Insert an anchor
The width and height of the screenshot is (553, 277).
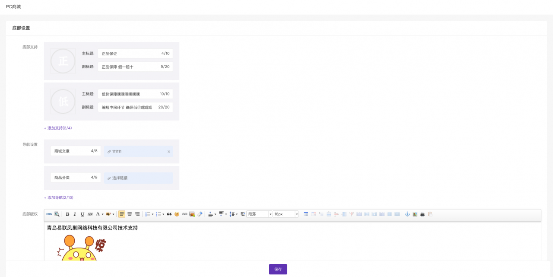pyautogui.click(x=407, y=214)
